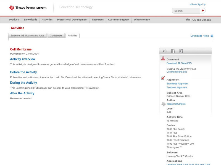The image size is (221, 165).
Task: Share the activity via the Twitter icon
Action: 181,51
